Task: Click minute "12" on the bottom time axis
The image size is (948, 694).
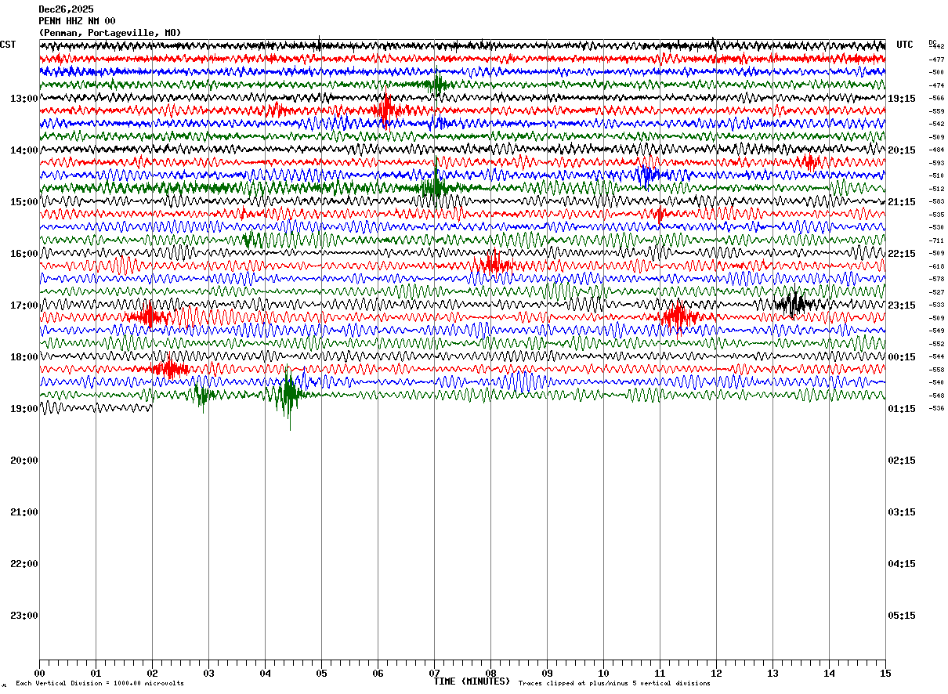Action: pyautogui.click(x=716, y=673)
